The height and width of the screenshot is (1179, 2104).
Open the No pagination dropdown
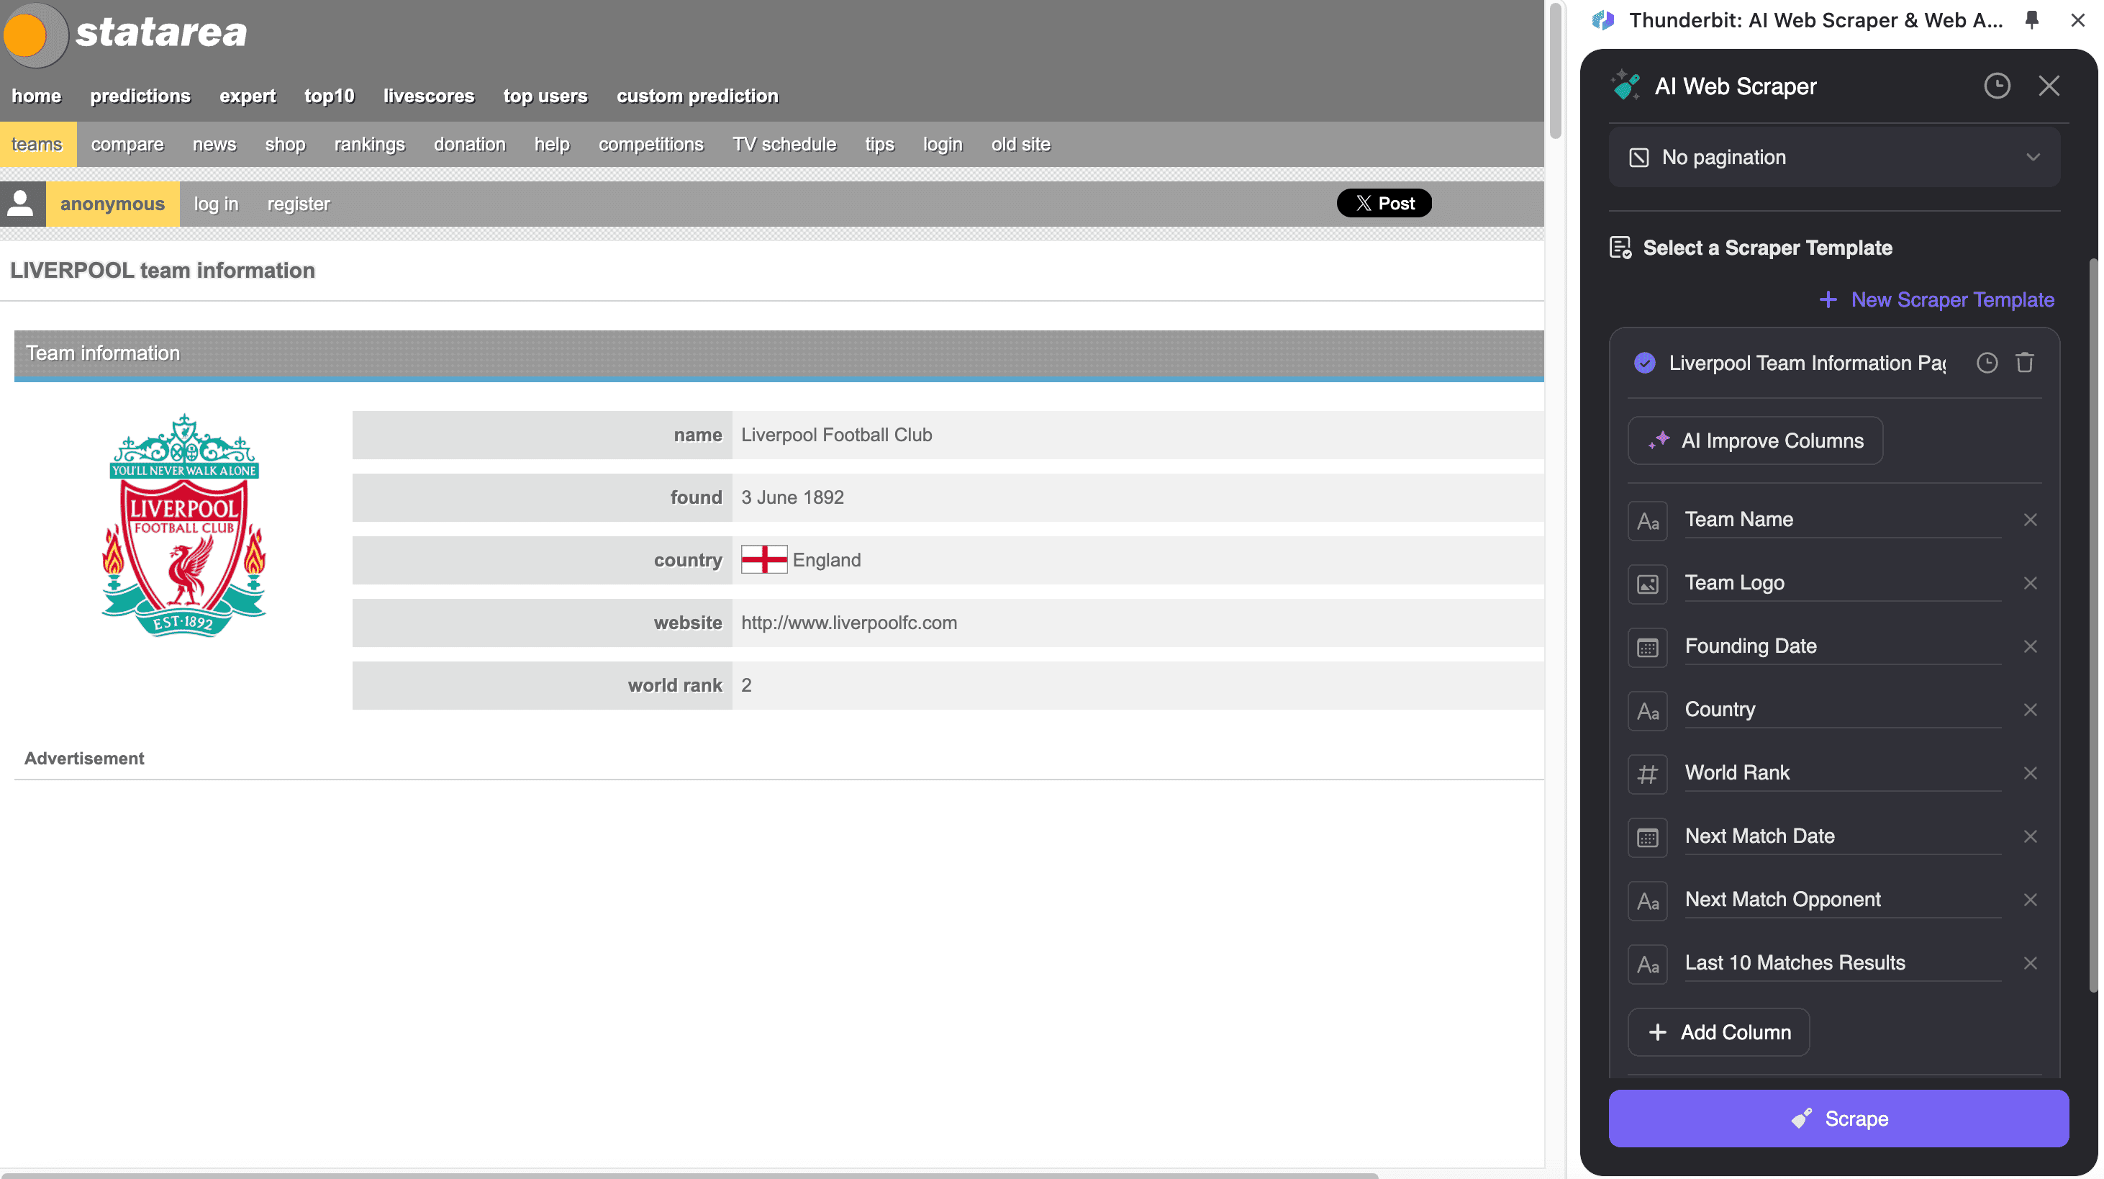tap(1833, 157)
